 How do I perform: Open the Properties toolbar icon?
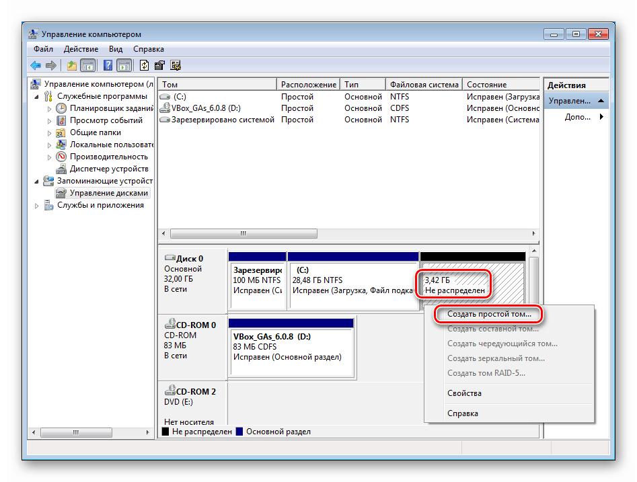tap(159, 65)
